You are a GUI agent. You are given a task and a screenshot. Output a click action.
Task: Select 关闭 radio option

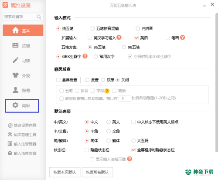coord(118,80)
